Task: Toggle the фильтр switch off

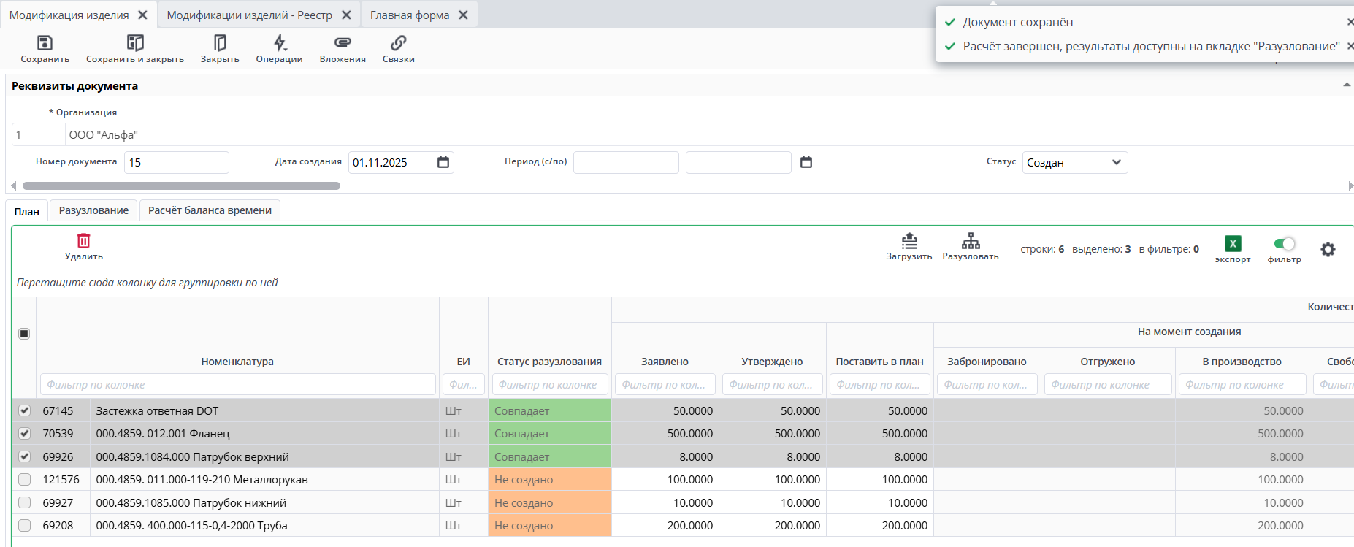Action: click(x=1284, y=244)
